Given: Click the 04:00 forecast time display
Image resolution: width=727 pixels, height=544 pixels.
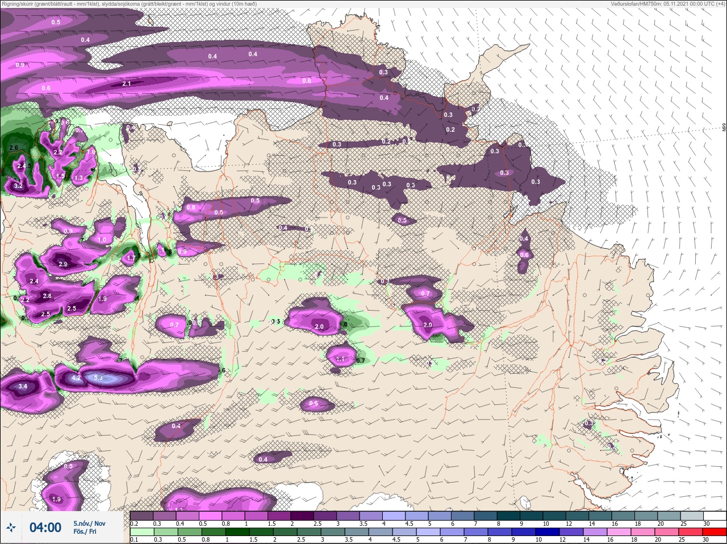Looking at the screenshot, I should tap(45, 528).
